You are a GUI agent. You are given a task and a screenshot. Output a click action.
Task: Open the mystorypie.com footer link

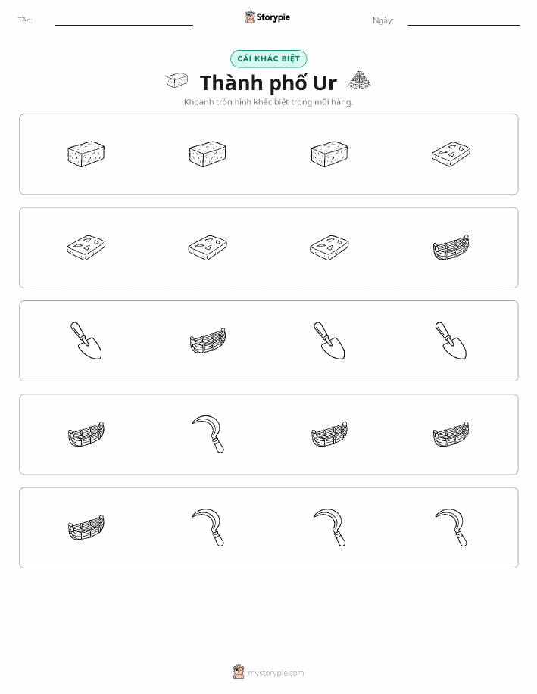click(x=276, y=673)
